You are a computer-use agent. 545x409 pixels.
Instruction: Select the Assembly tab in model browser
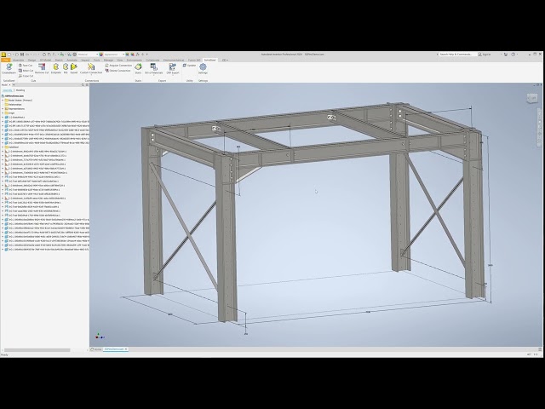coord(8,90)
